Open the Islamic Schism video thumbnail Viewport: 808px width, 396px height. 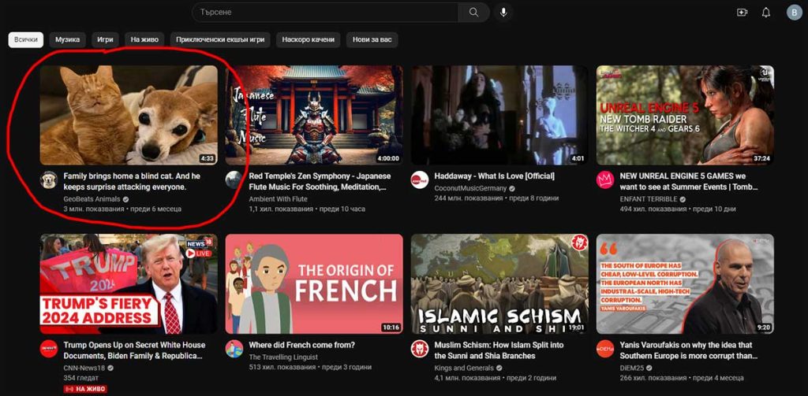point(499,283)
